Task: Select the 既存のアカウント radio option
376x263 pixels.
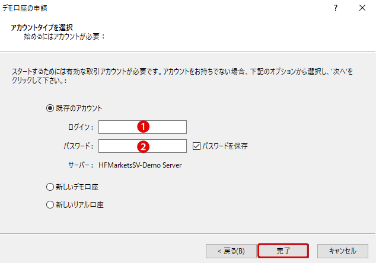Action: pos(50,108)
